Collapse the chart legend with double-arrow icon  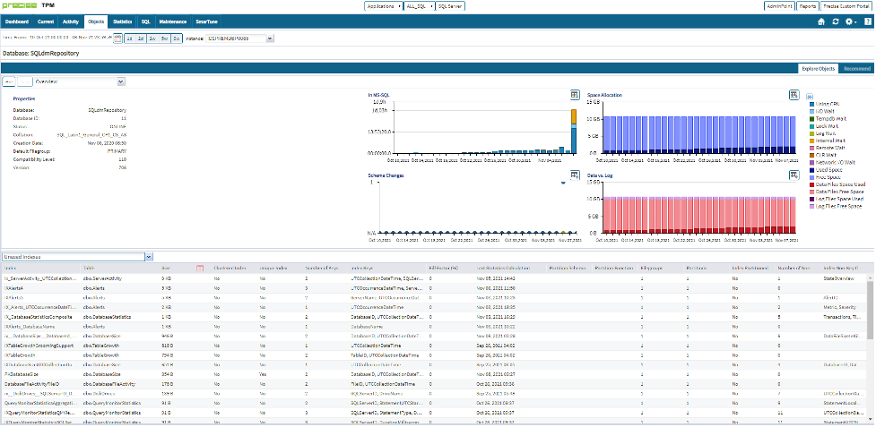pyautogui.click(x=810, y=97)
